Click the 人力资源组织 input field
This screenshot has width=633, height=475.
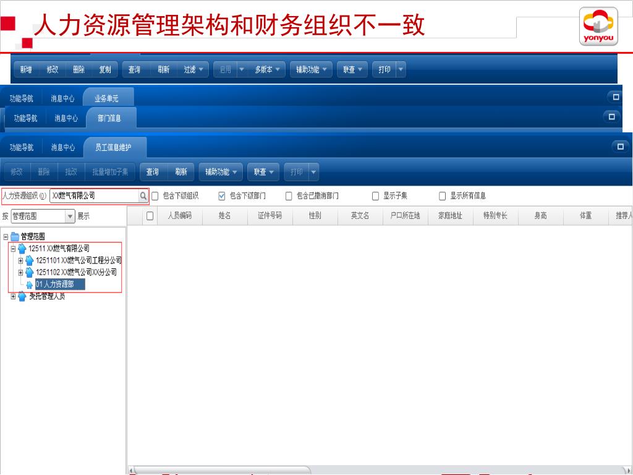coord(95,196)
